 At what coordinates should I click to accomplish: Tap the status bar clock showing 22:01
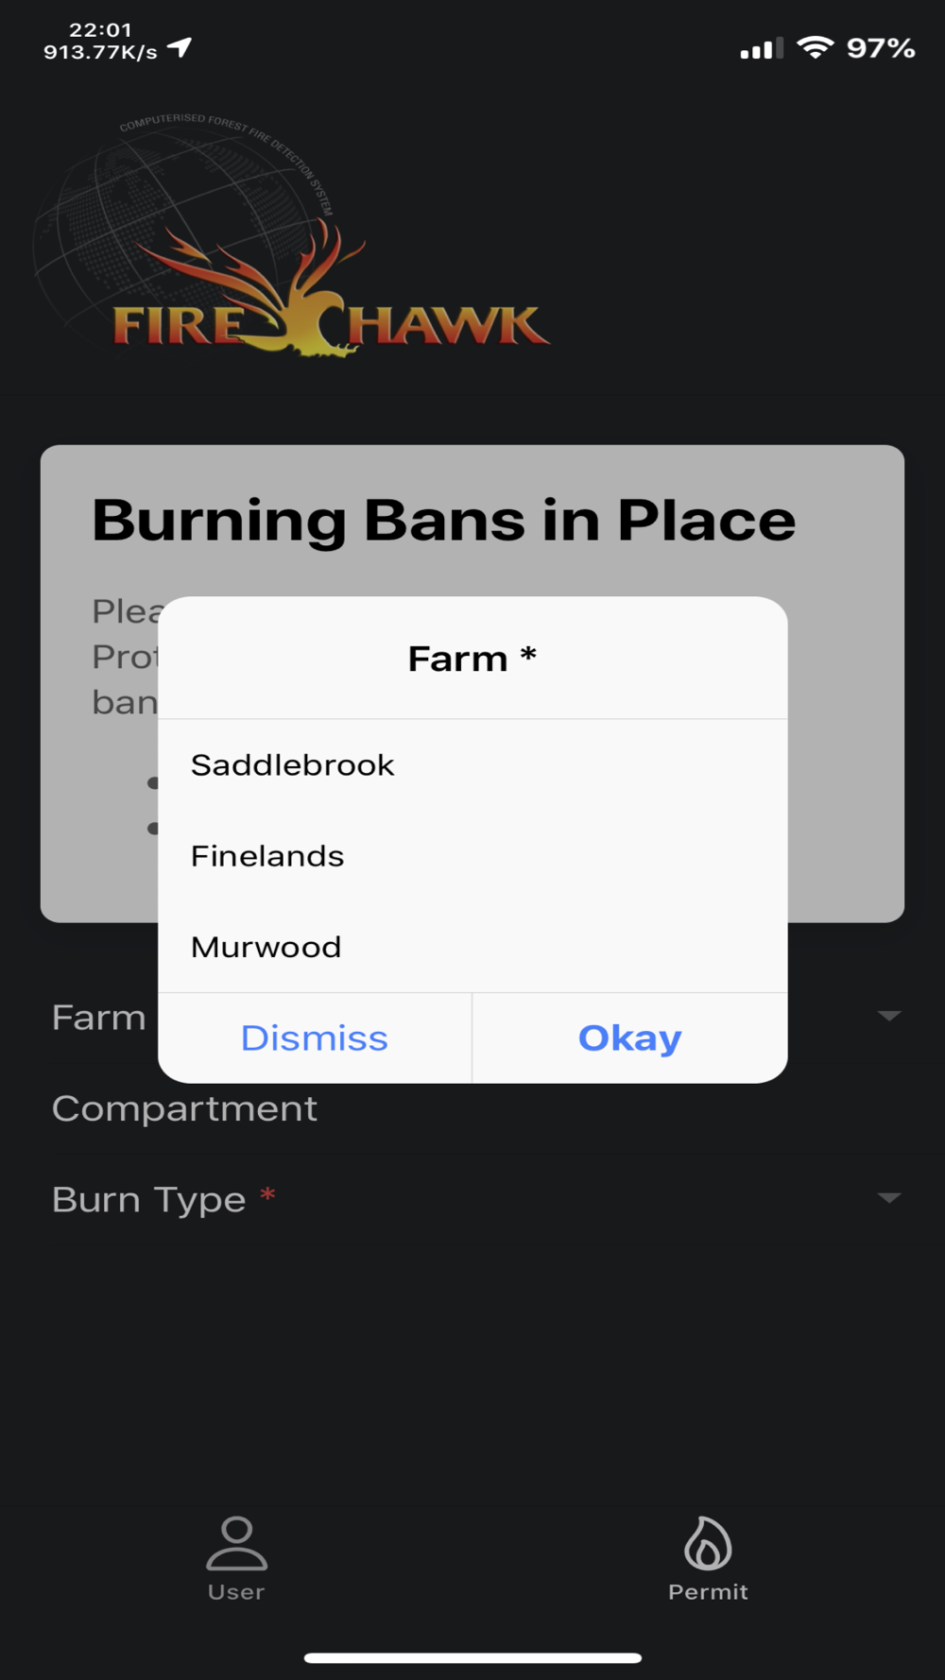coord(100,30)
